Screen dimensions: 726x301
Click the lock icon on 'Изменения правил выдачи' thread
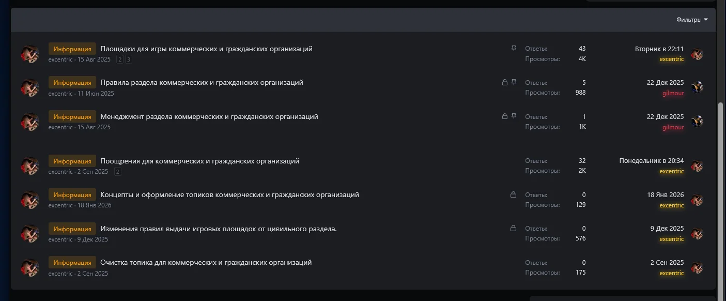514,228
